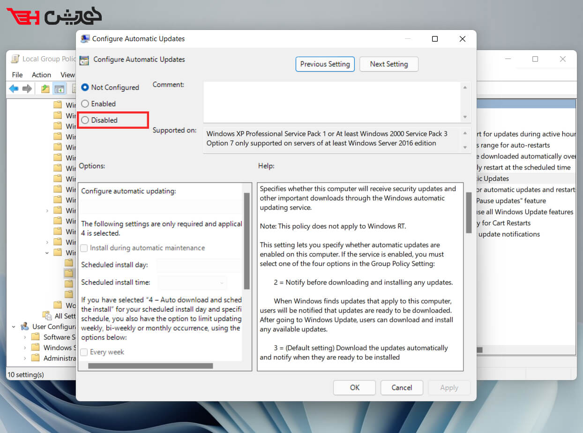Click inside the Comment text field
The height and width of the screenshot is (433, 583).
pyautogui.click(x=328, y=101)
